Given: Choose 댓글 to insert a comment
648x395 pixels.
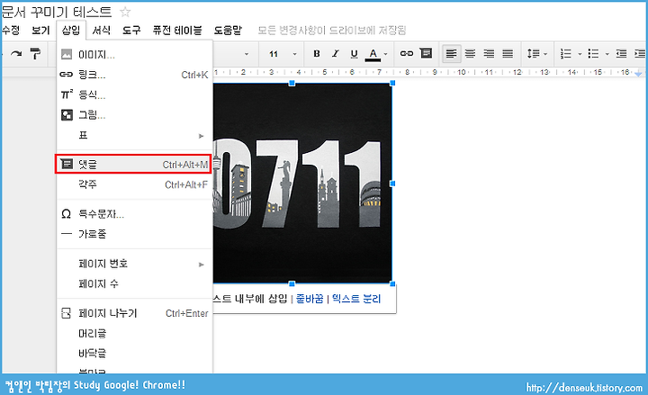Looking at the screenshot, I should [x=135, y=165].
